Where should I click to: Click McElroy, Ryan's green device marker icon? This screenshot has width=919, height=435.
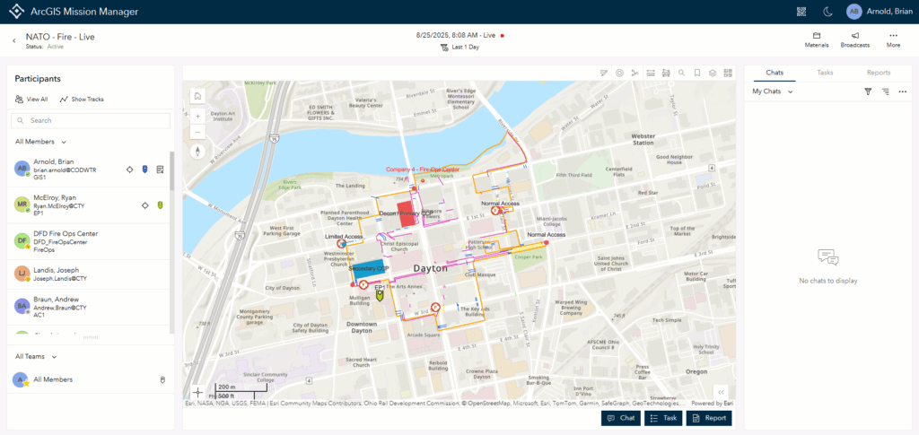pyautogui.click(x=160, y=205)
